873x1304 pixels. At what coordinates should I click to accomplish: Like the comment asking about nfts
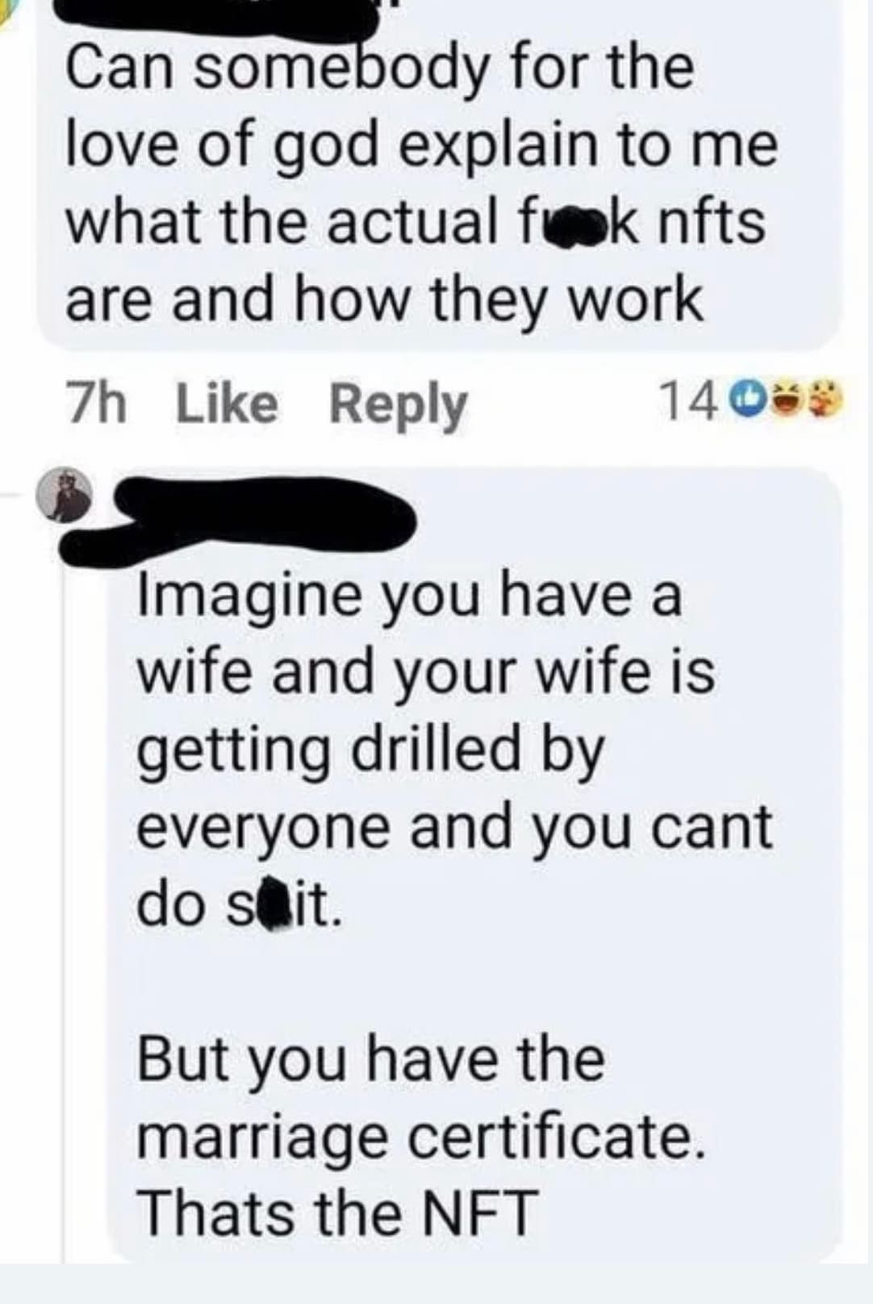(x=227, y=403)
